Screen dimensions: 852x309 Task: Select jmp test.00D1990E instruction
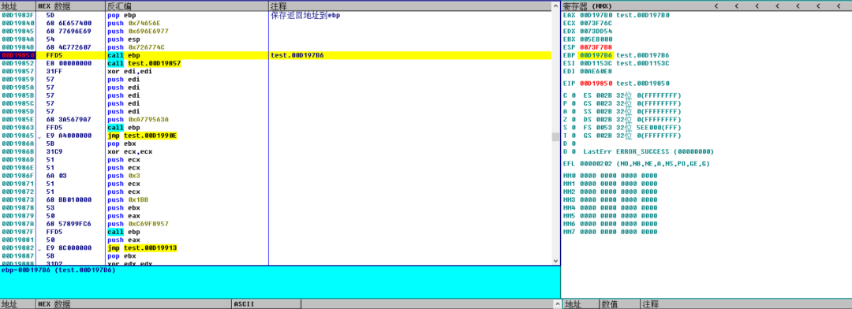(142, 136)
